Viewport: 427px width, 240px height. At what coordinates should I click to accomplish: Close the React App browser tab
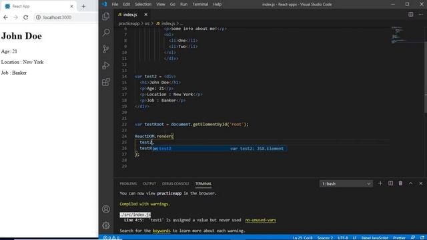pyautogui.click(x=71, y=6)
